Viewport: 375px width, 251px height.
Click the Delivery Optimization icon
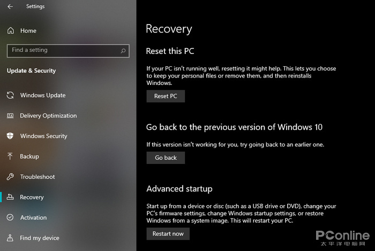click(x=10, y=116)
